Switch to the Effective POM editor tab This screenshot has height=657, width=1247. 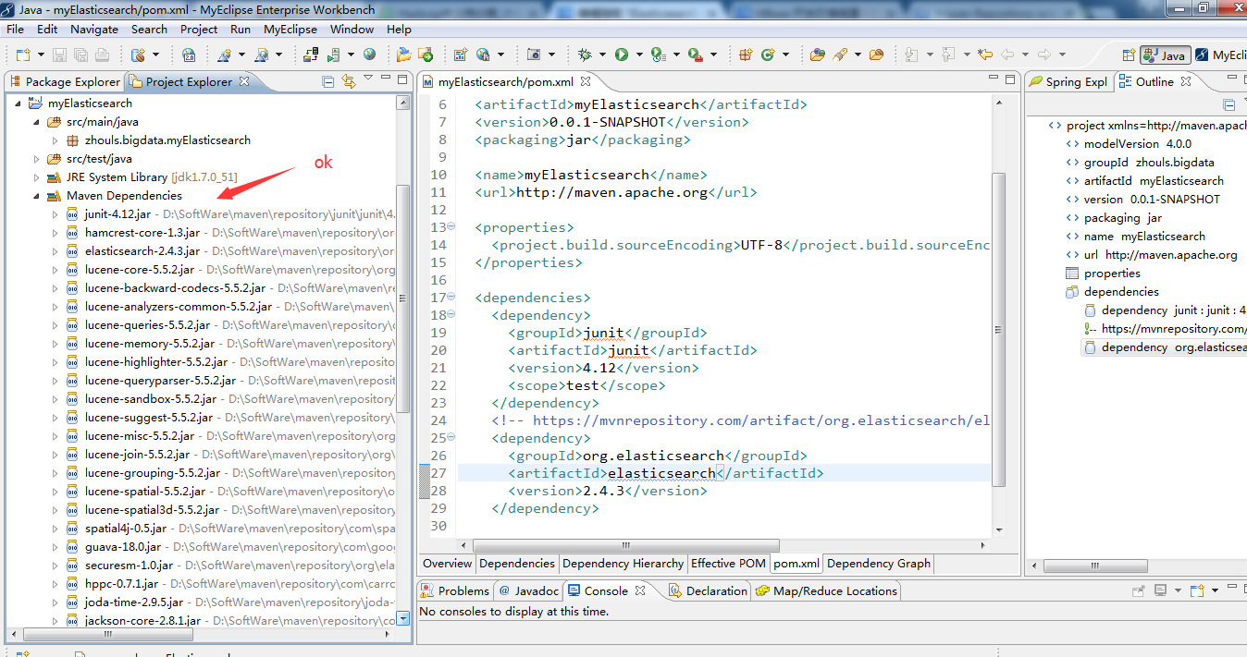728,564
